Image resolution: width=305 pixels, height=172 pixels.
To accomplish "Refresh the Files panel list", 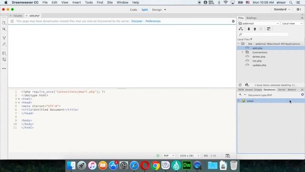I will pyautogui.click(x=240, y=85).
